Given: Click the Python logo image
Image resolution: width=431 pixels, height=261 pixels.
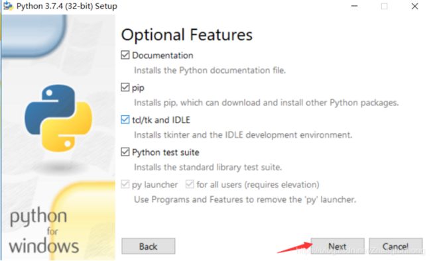Looking at the screenshot, I should coord(58,118).
